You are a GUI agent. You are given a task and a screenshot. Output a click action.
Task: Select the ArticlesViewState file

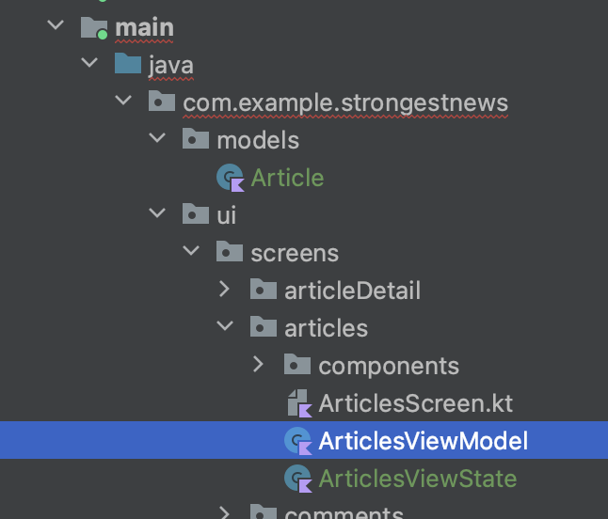(x=418, y=479)
